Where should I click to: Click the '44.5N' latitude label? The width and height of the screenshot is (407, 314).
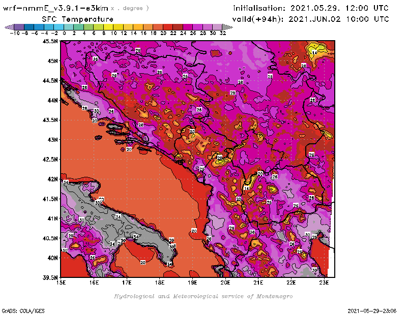(50, 81)
